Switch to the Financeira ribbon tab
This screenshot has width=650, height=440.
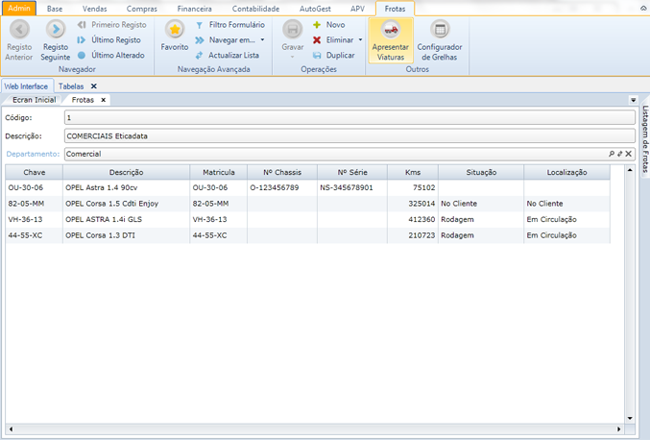(x=194, y=8)
